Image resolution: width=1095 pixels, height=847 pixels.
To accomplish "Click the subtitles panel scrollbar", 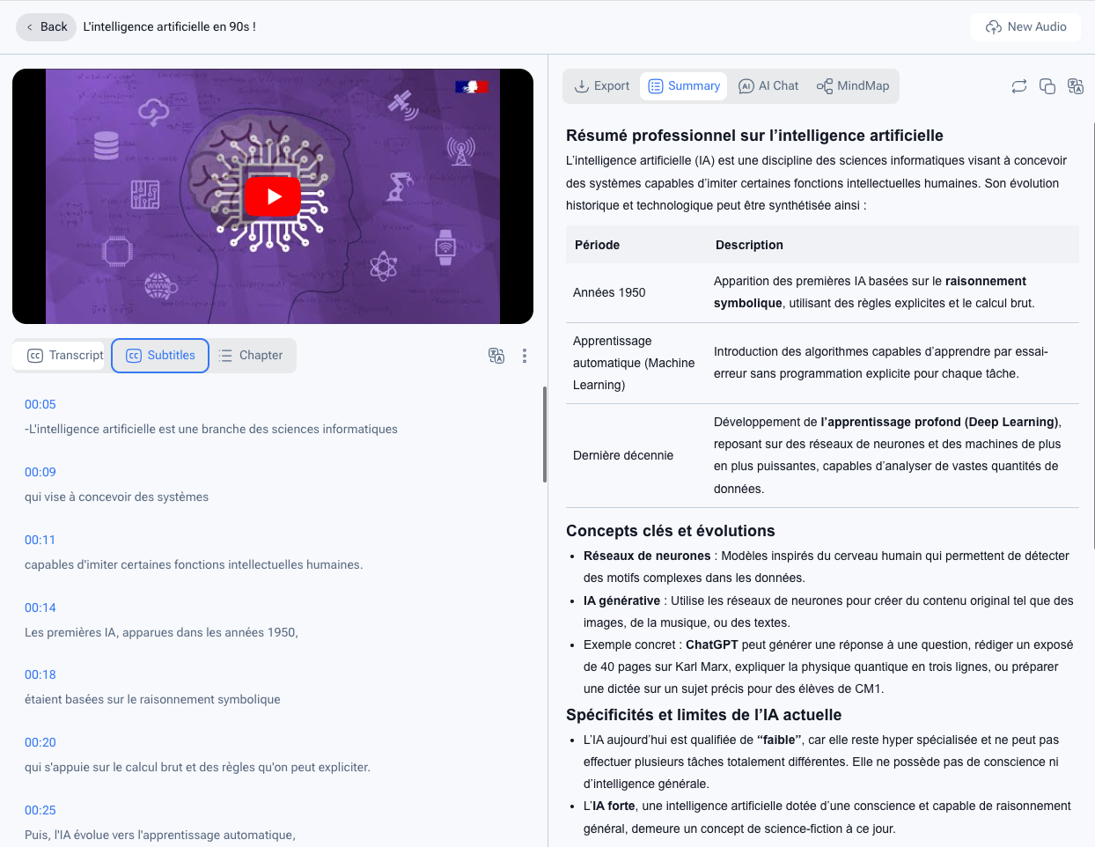I will click(x=545, y=434).
